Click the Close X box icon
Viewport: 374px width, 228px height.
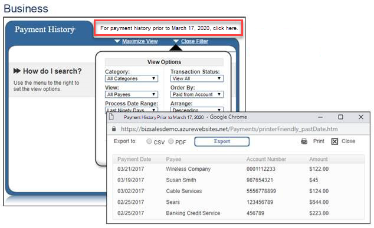pos(334,141)
